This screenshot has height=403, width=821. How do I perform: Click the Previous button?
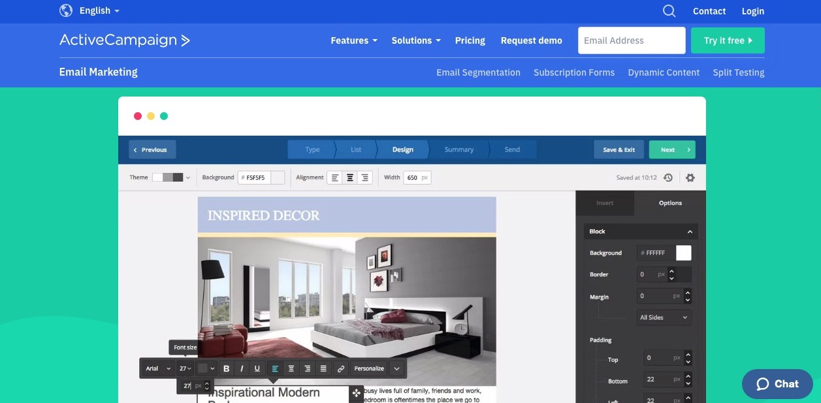(x=152, y=149)
